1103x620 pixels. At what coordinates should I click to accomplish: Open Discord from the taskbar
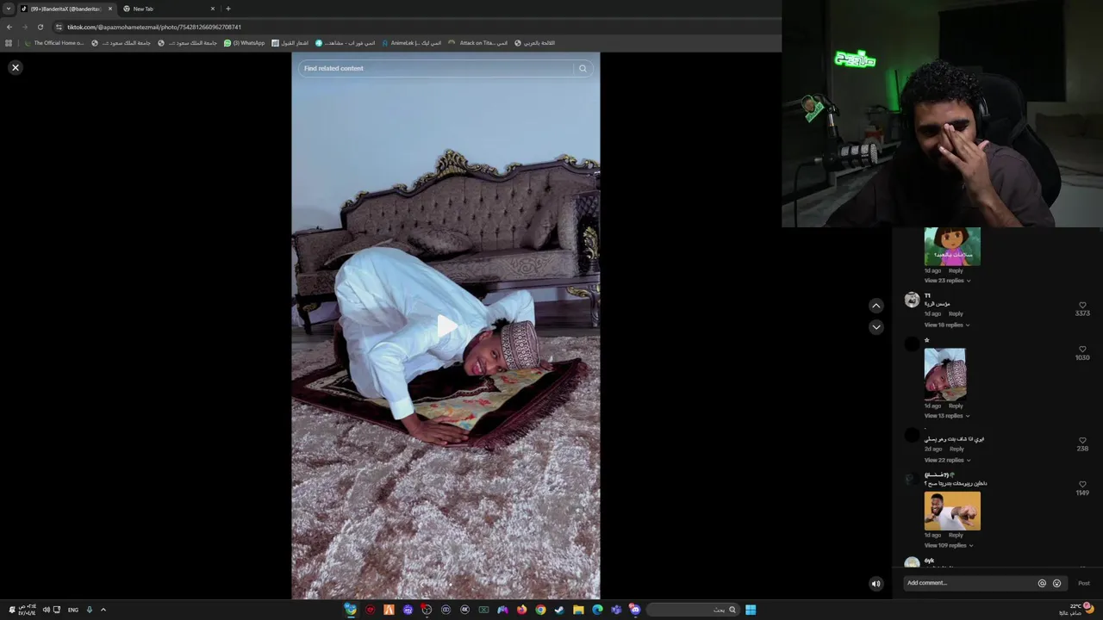[635, 610]
